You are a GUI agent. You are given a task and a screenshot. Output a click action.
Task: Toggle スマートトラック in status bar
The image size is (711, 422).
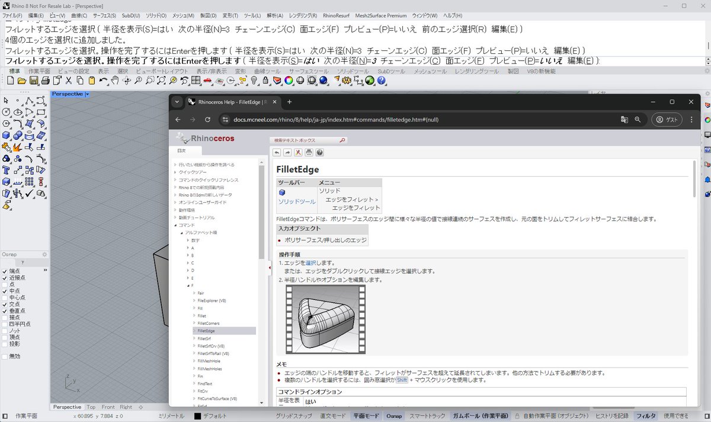(427, 416)
